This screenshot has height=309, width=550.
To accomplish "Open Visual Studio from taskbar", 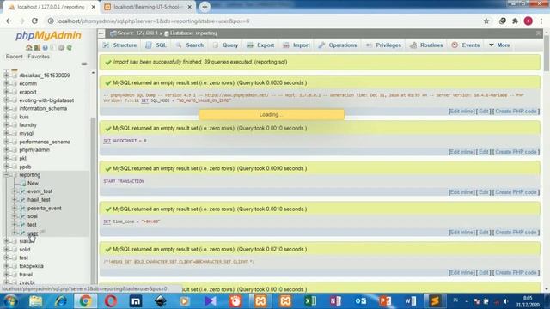I will (211, 301).
